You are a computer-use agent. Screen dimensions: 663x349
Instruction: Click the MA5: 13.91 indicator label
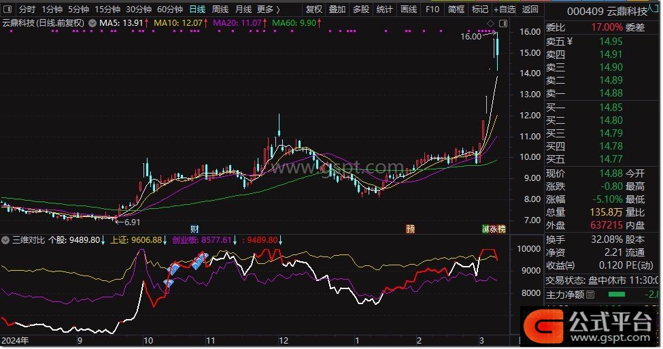(x=121, y=23)
